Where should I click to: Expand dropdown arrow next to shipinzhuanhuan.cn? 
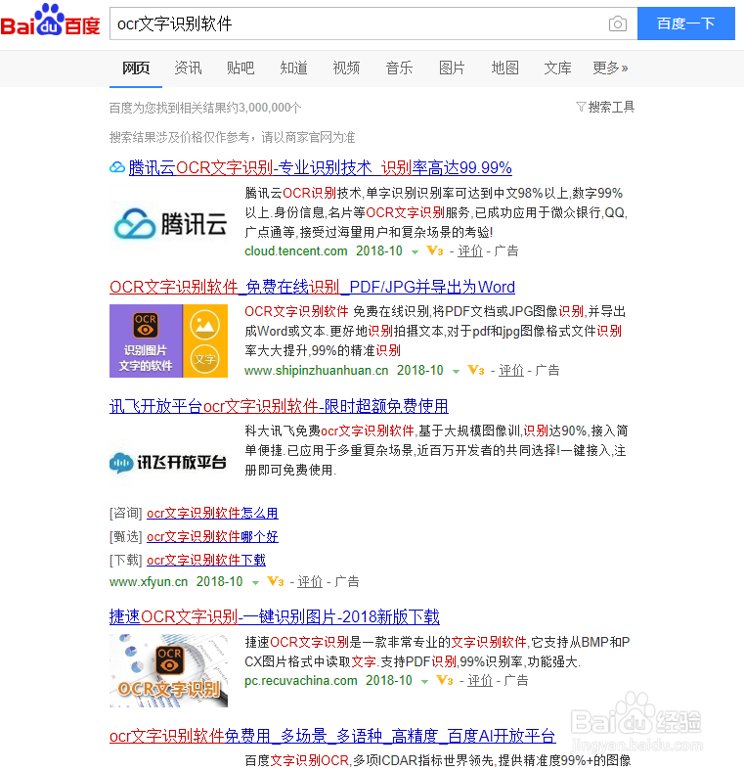click(x=456, y=371)
